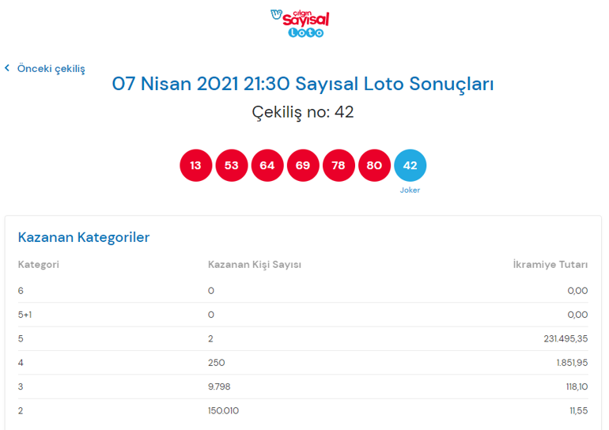Image resolution: width=609 pixels, height=430 pixels.
Task: Click the Kazanan Kişi Sayısı column header
Action: pyautogui.click(x=255, y=265)
